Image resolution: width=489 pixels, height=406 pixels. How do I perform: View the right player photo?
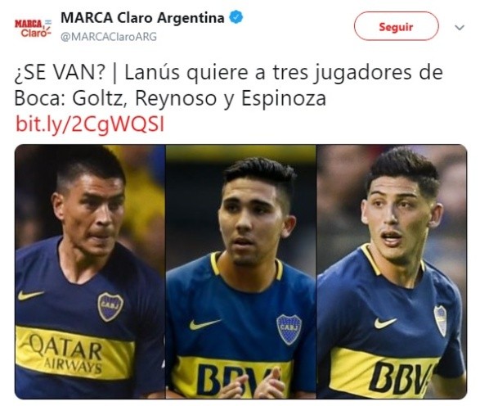[x=392, y=272]
